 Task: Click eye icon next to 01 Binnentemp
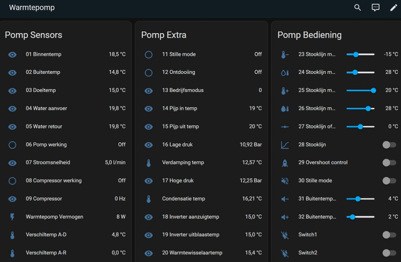[x=13, y=54]
